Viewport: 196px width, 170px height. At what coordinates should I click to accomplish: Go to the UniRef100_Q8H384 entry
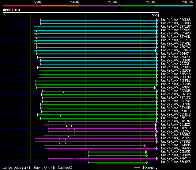(176, 105)
